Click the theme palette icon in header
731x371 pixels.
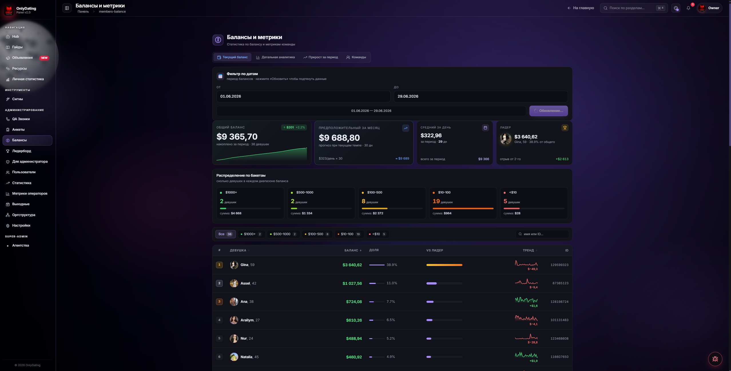click(x=676, y=8)
